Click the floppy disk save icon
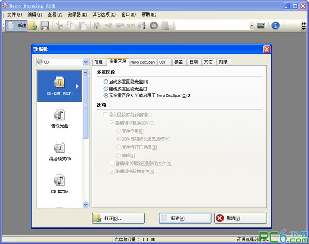 [44, 26]
